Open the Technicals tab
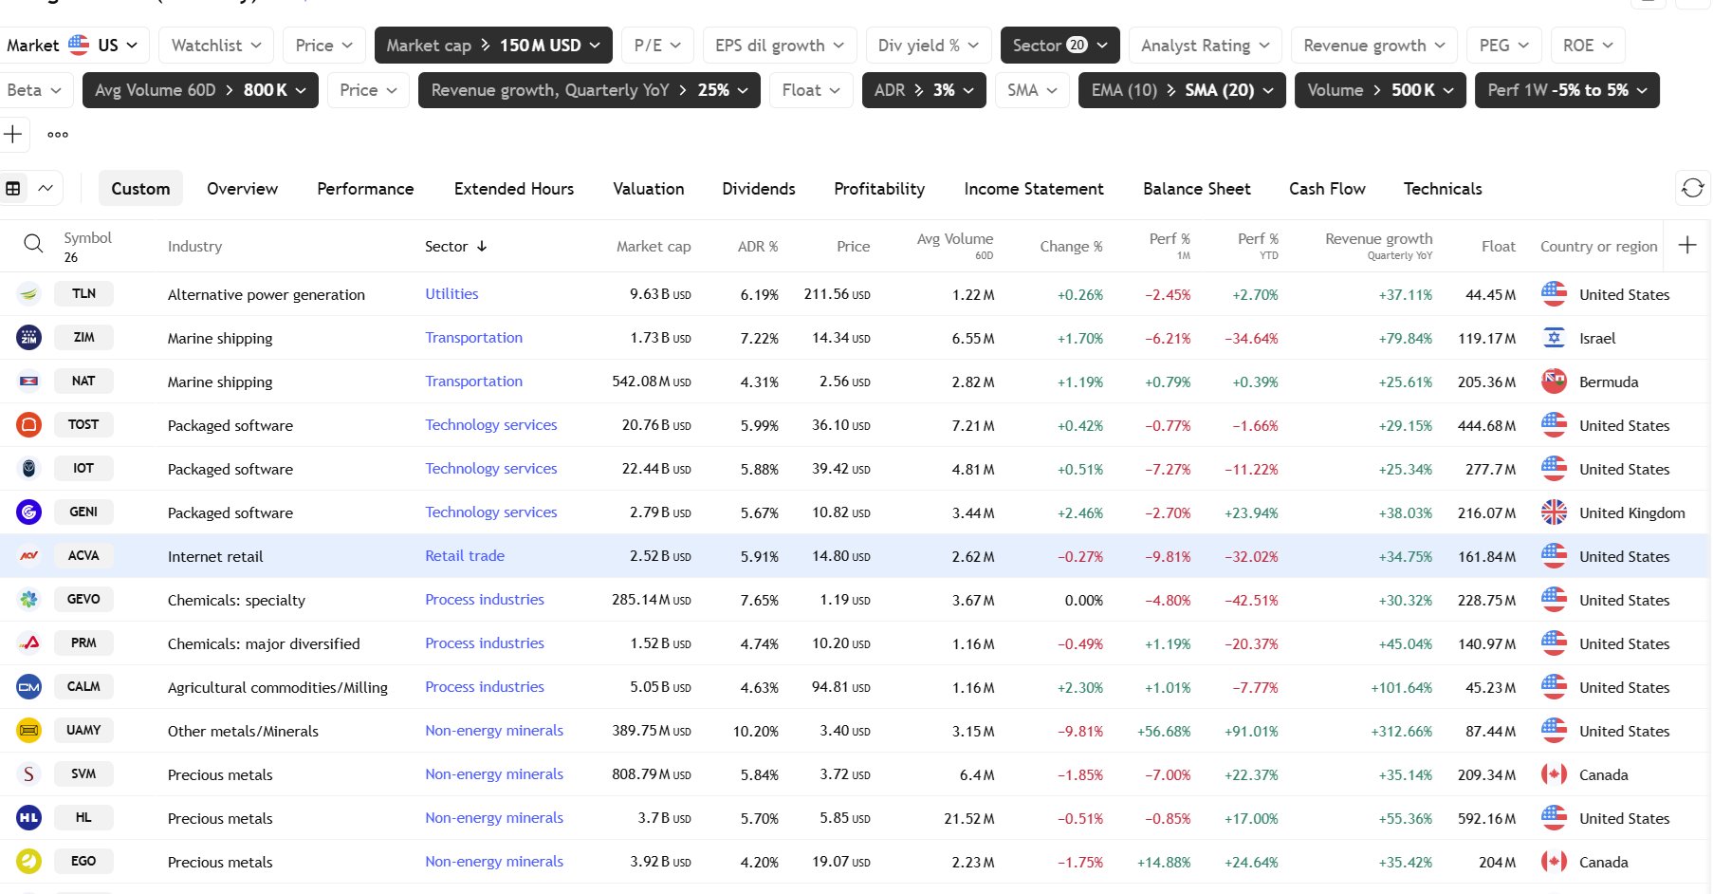The width and height of the screenshot is (1713, 894). [1442, 189]
